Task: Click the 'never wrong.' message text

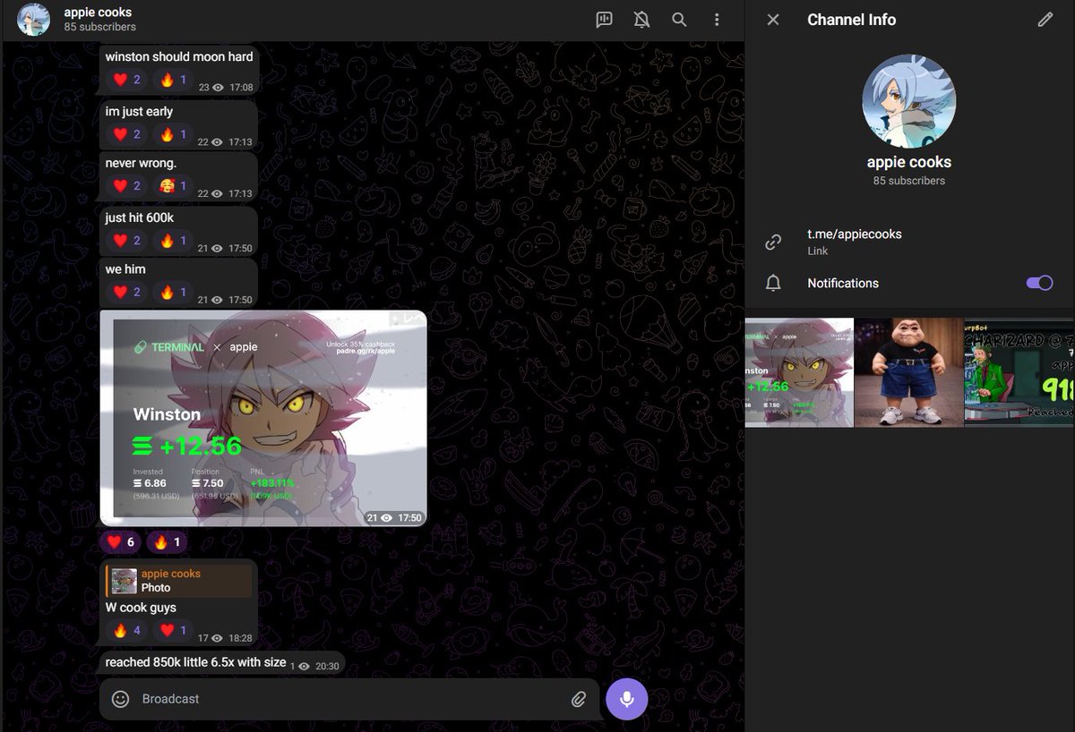Action: coord(141,163)
